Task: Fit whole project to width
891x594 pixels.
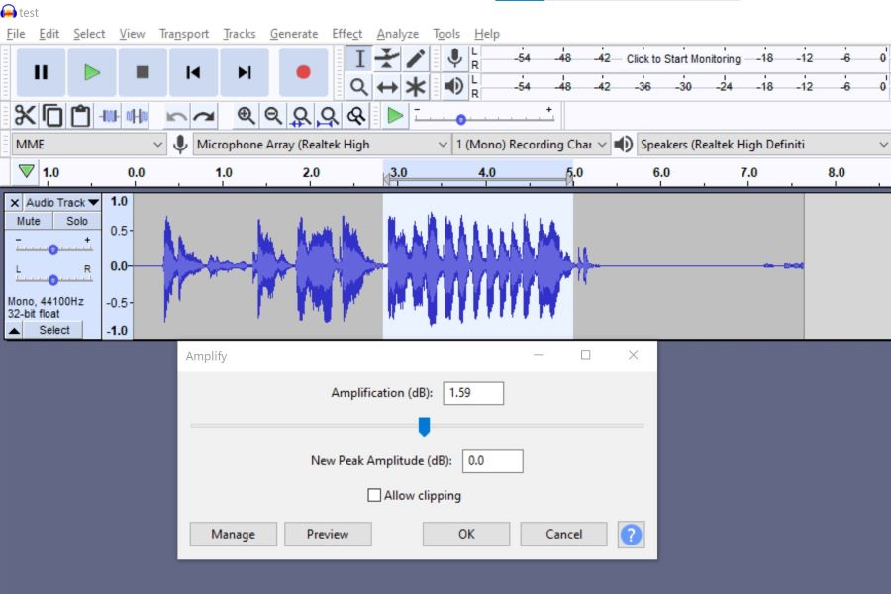Action: click(329, 116)
